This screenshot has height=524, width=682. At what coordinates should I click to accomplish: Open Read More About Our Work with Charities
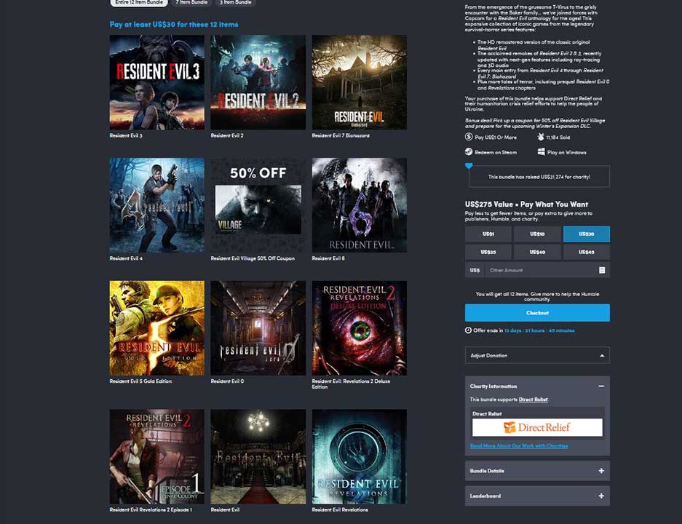point(519,445)
